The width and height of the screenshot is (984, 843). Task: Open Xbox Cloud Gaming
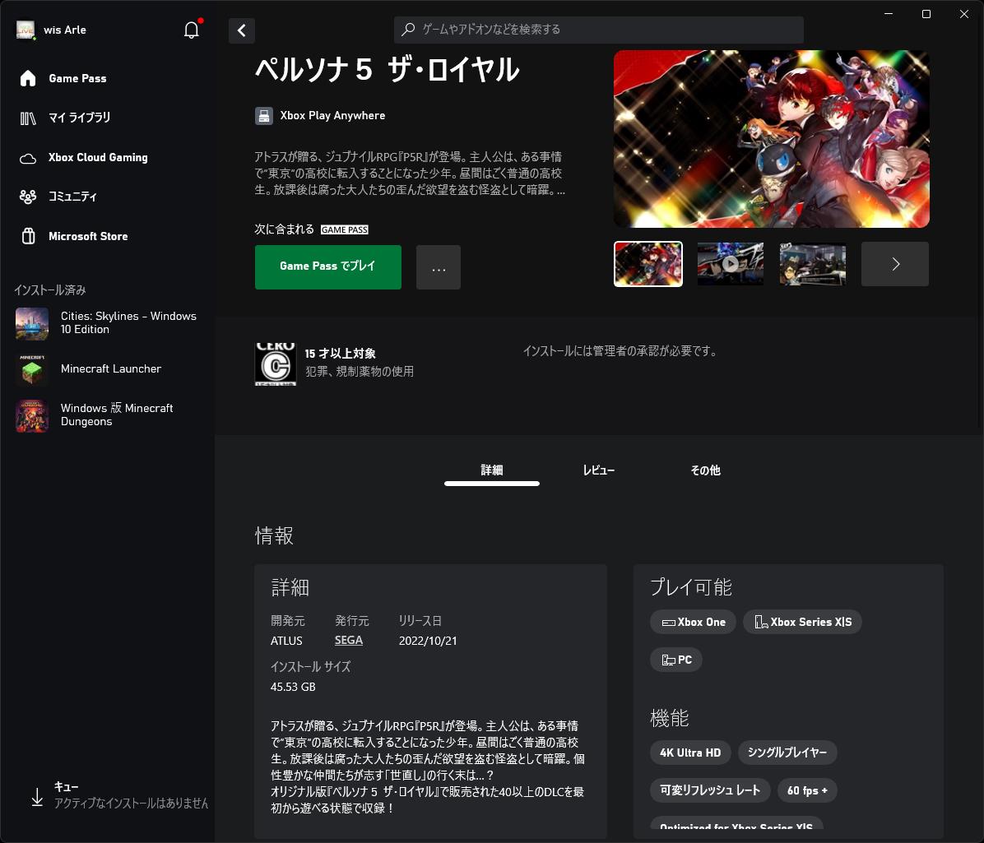99,157
